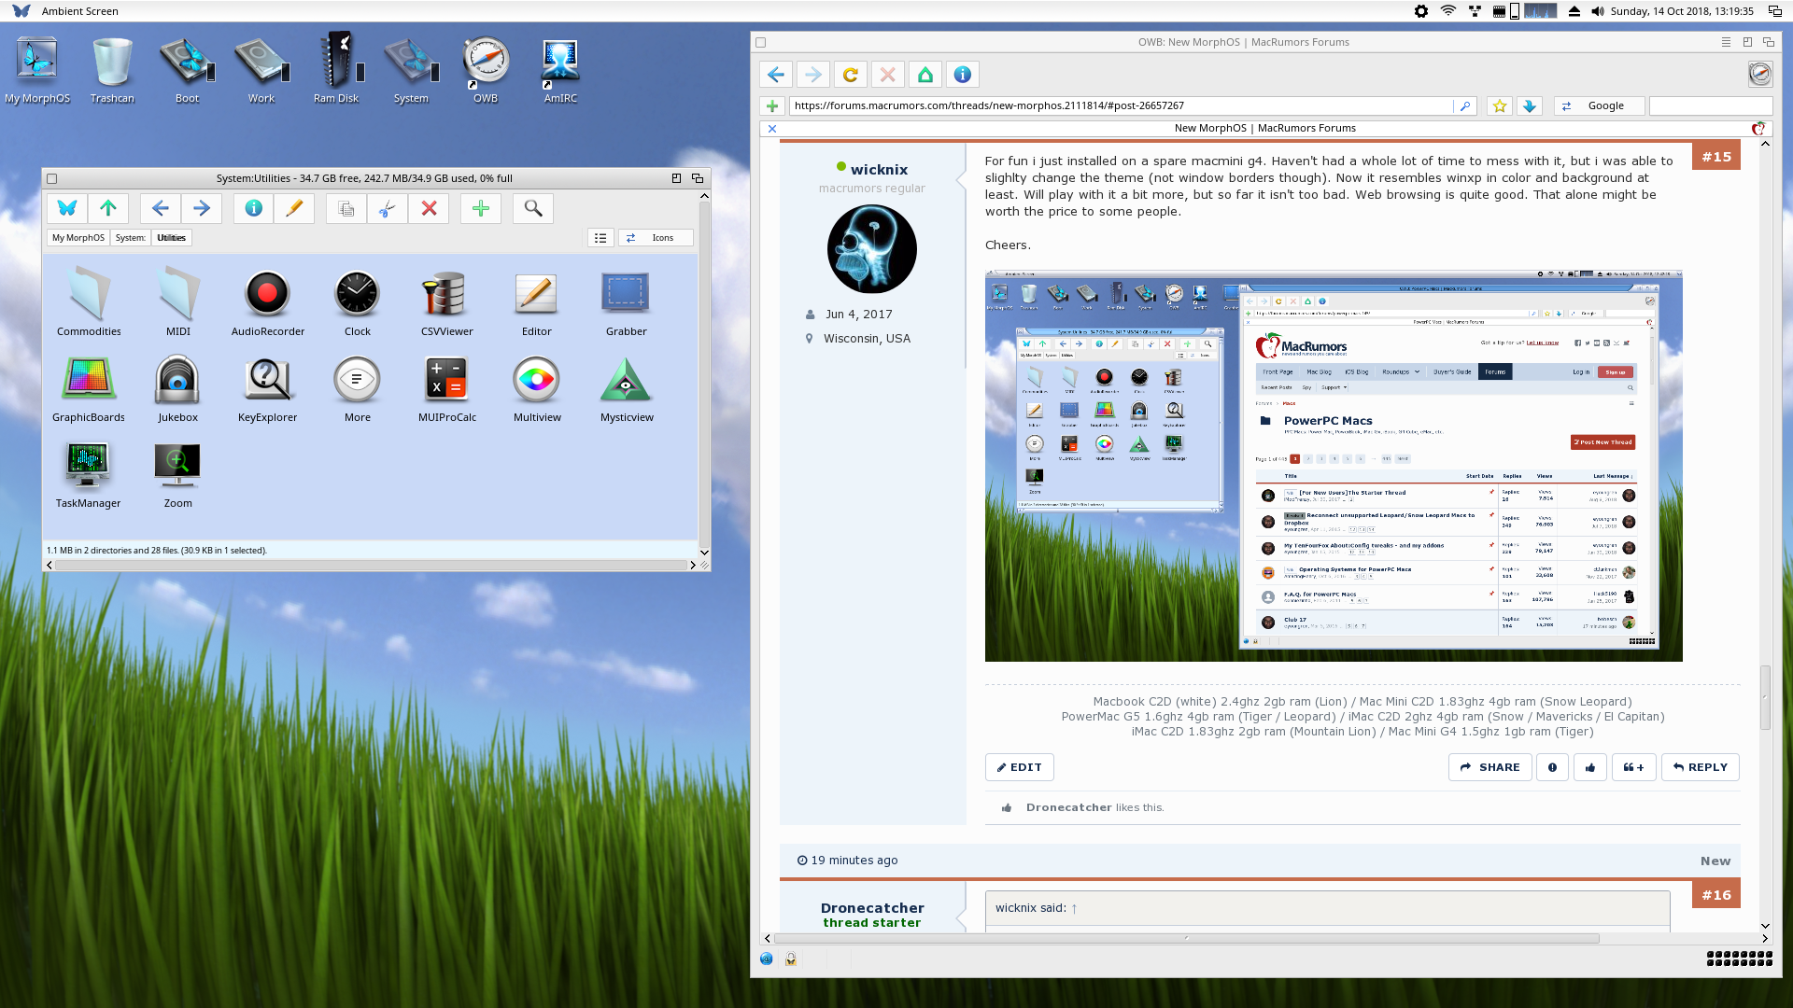This screenshot has height=1008, width=1793.
Task: Select the KeyExplorer icon
Action: tap(268, 388)
